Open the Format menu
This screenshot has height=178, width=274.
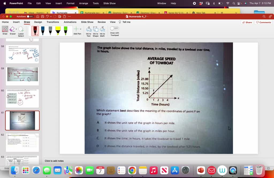tap(70, 3)
